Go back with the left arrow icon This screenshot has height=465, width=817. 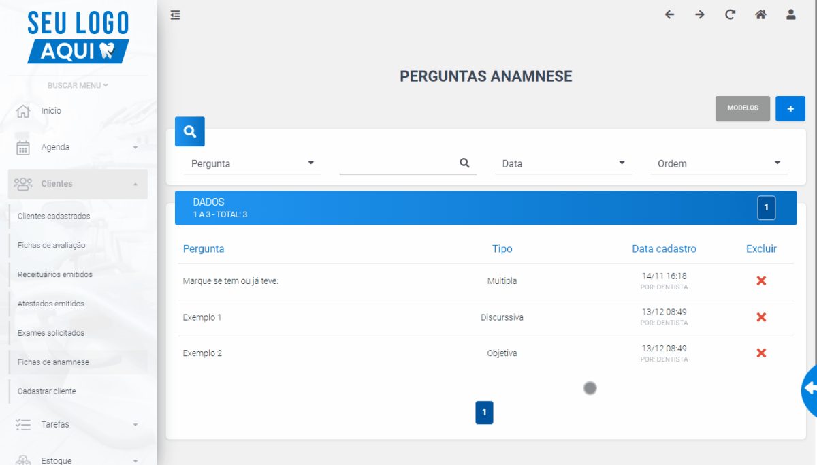pyautogui.click(x=669, y=14)
